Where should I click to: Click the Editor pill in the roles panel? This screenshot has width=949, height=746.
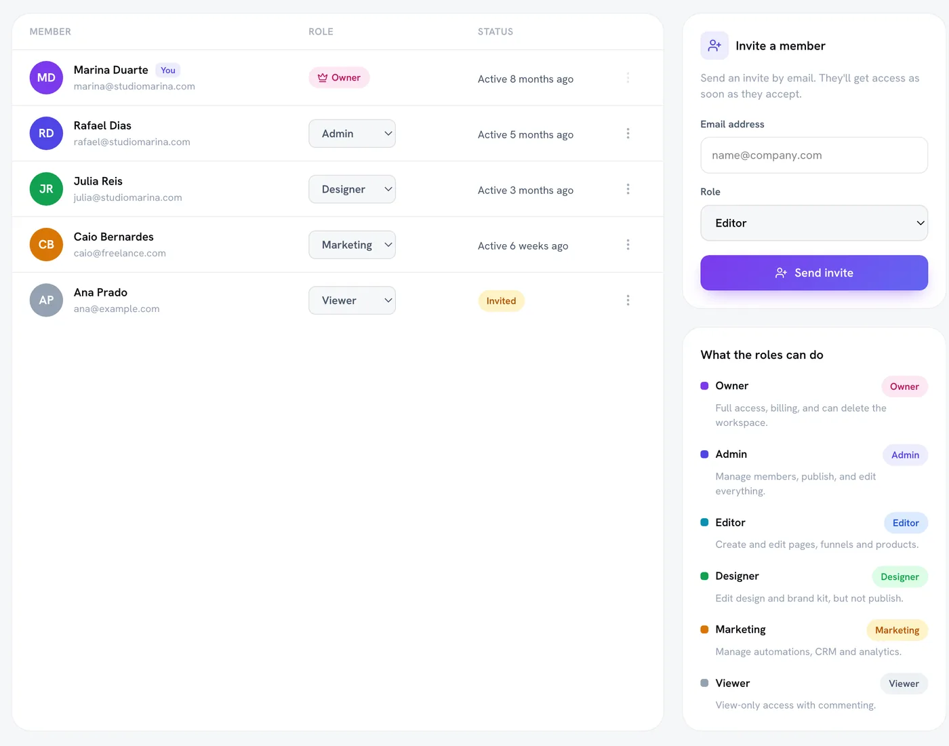(906, 523)
